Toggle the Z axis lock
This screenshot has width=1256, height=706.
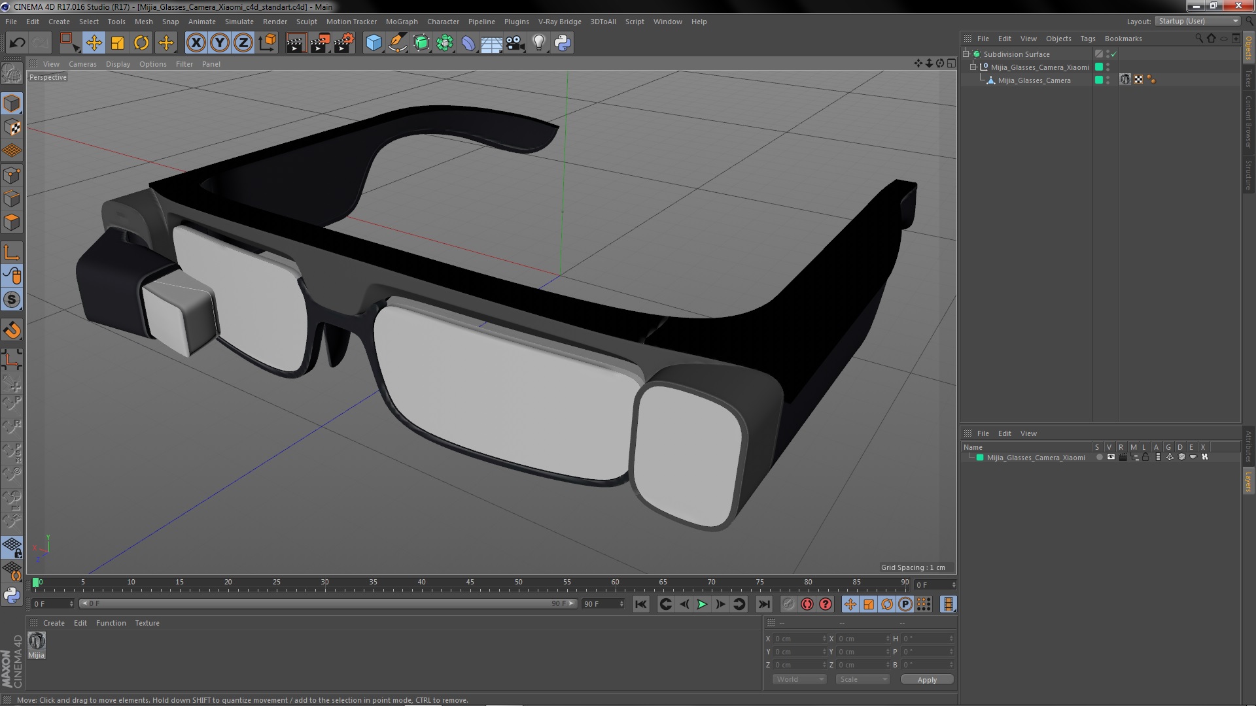tap(243, 43)
